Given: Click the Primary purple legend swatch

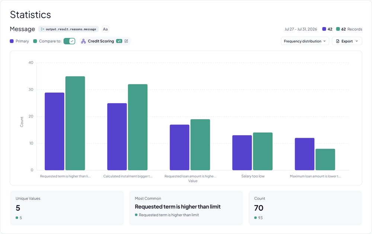Looking at the screenshot, I should click(12, 41).
